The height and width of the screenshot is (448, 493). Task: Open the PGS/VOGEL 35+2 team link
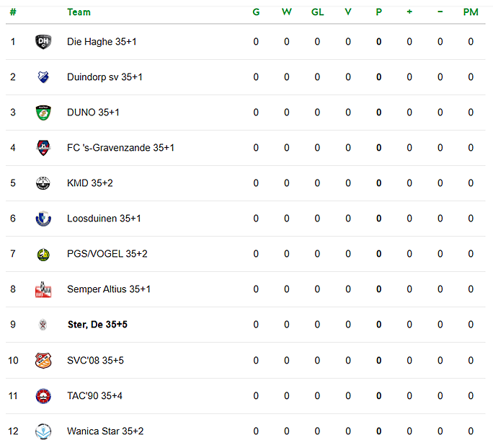107,254
